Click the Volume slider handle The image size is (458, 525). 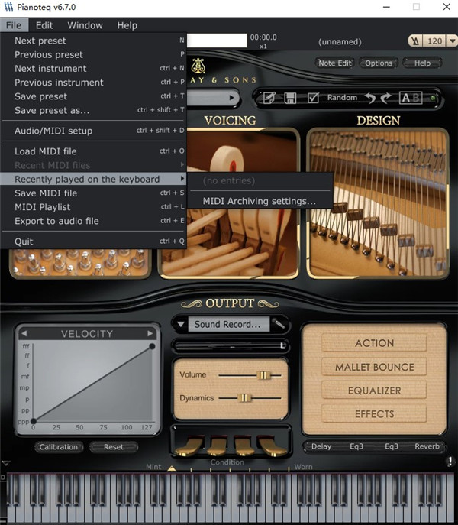point(264,375)
